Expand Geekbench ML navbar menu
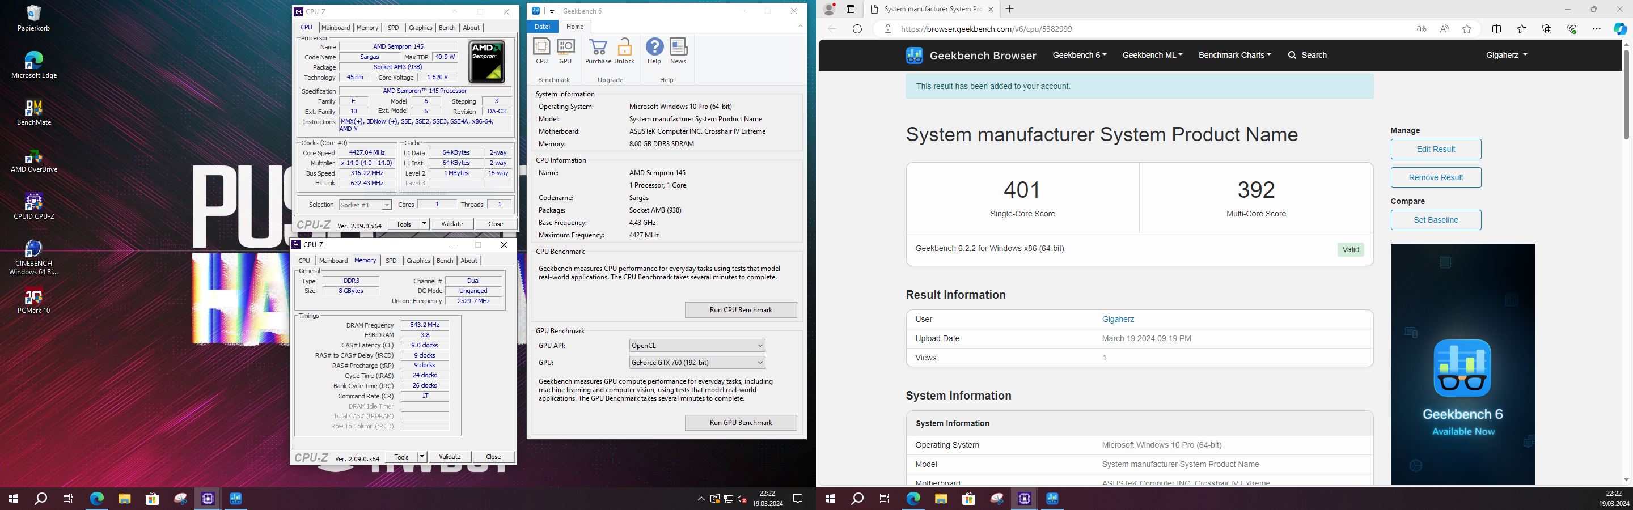 [x=1152, y=55]
